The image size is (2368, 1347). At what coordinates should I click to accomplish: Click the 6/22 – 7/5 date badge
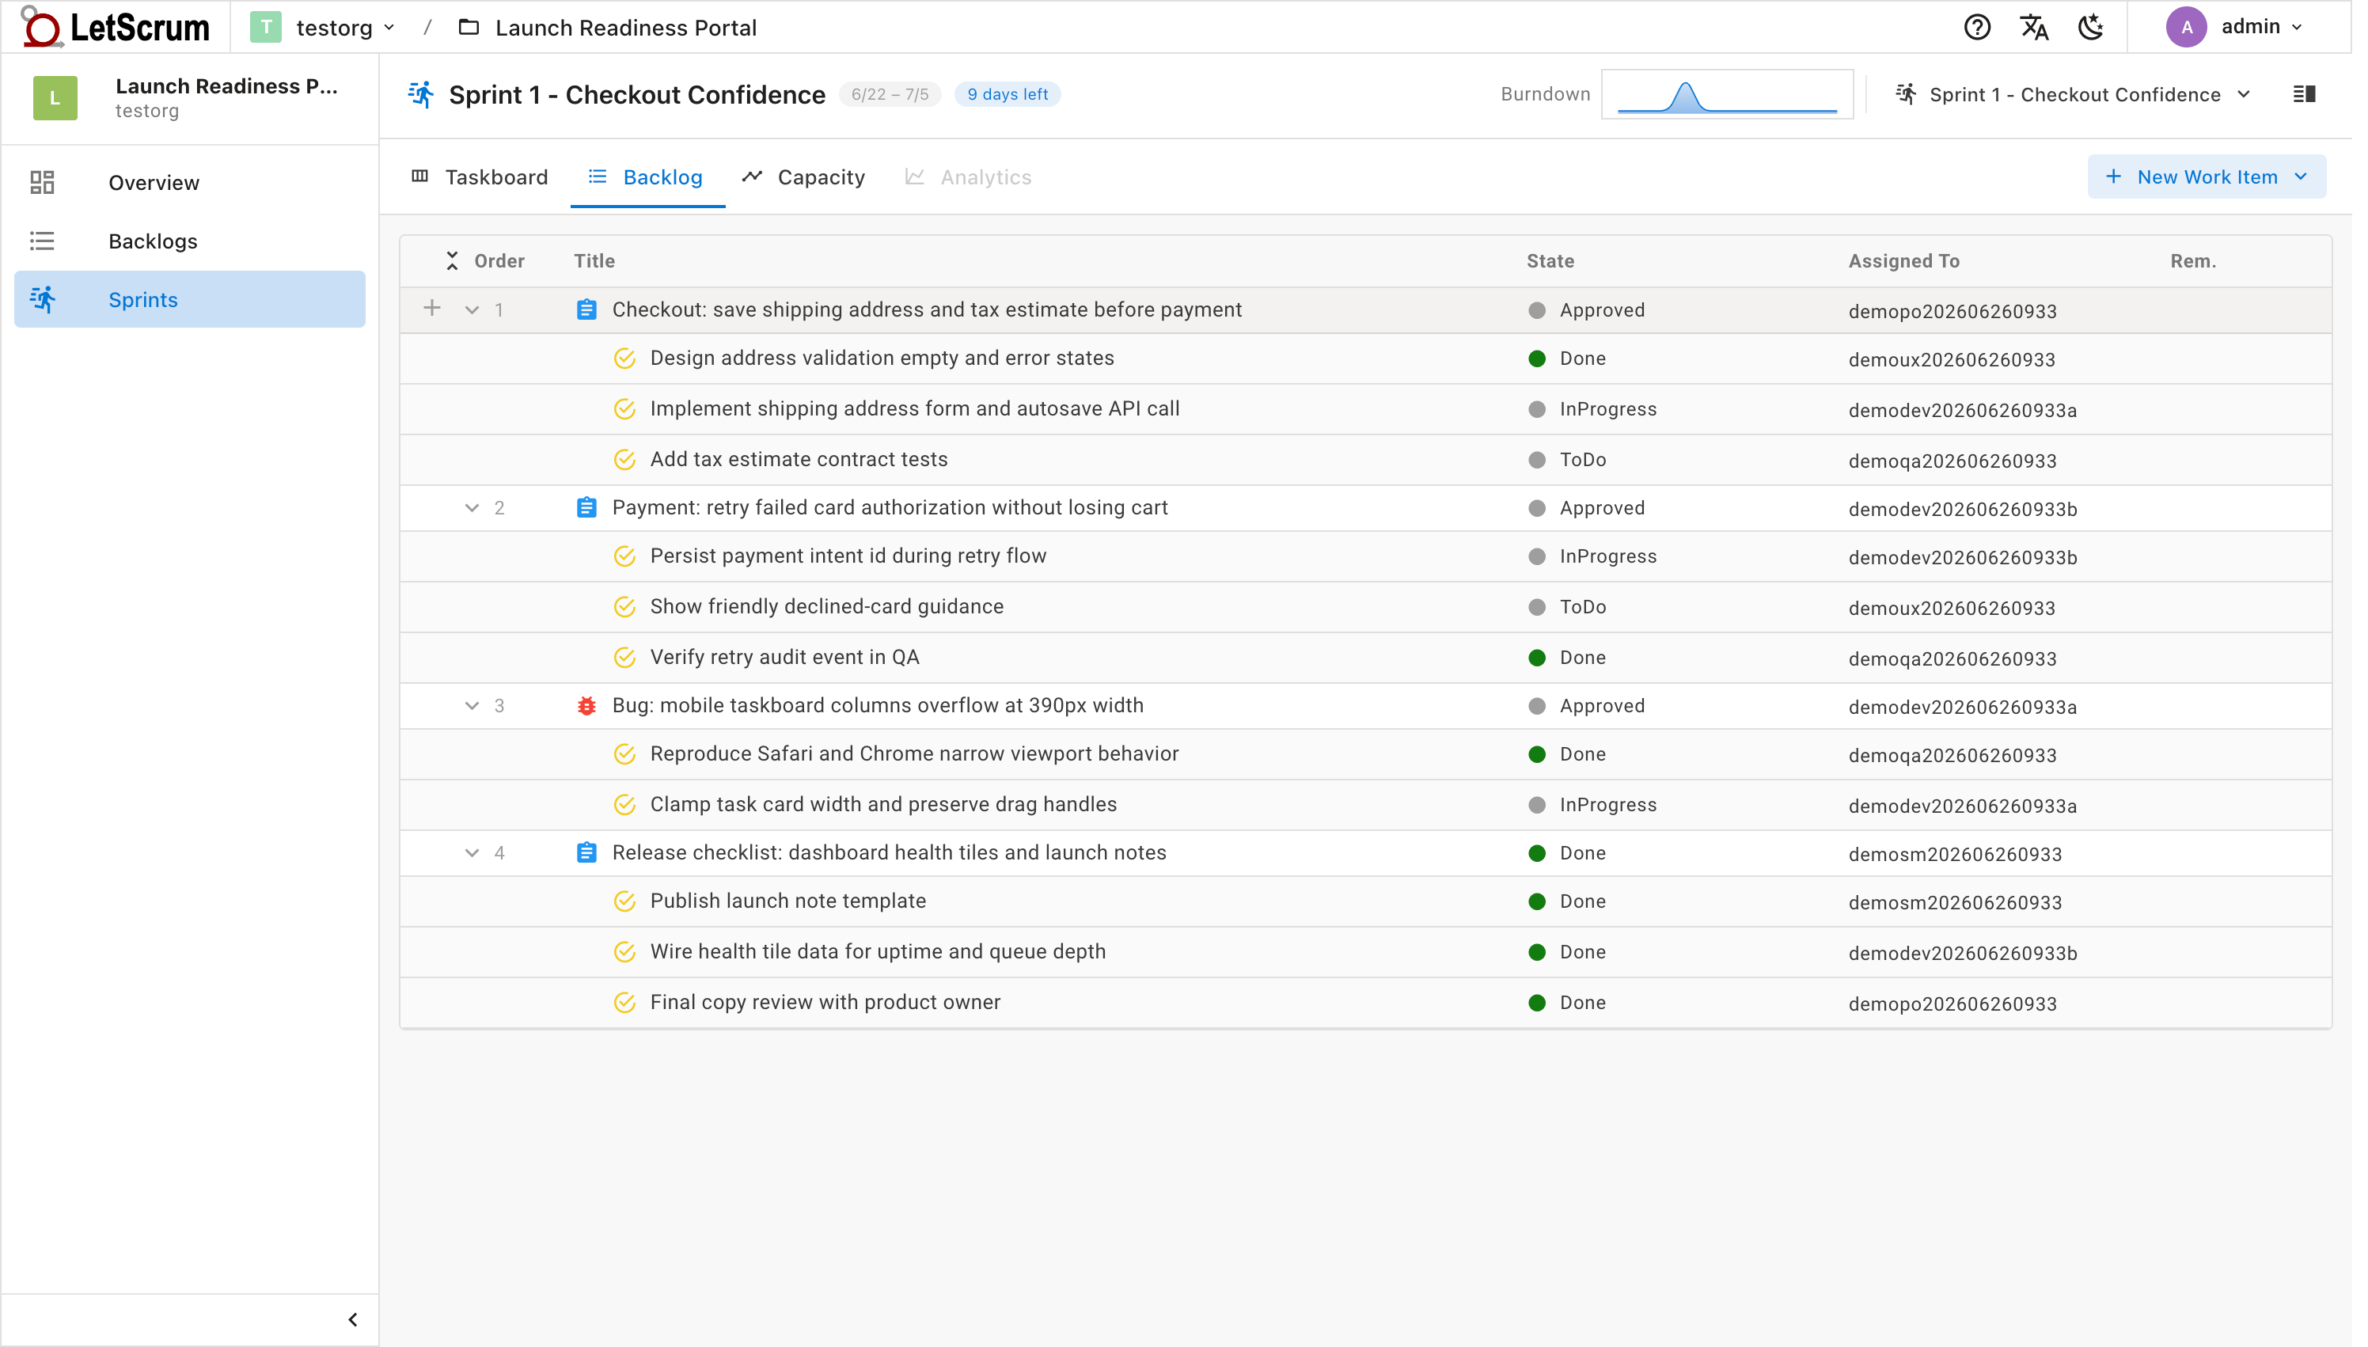point(889,94)
